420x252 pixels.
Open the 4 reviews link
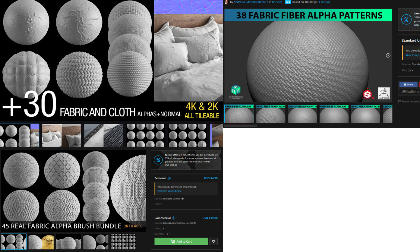click(x=324, y=2)
